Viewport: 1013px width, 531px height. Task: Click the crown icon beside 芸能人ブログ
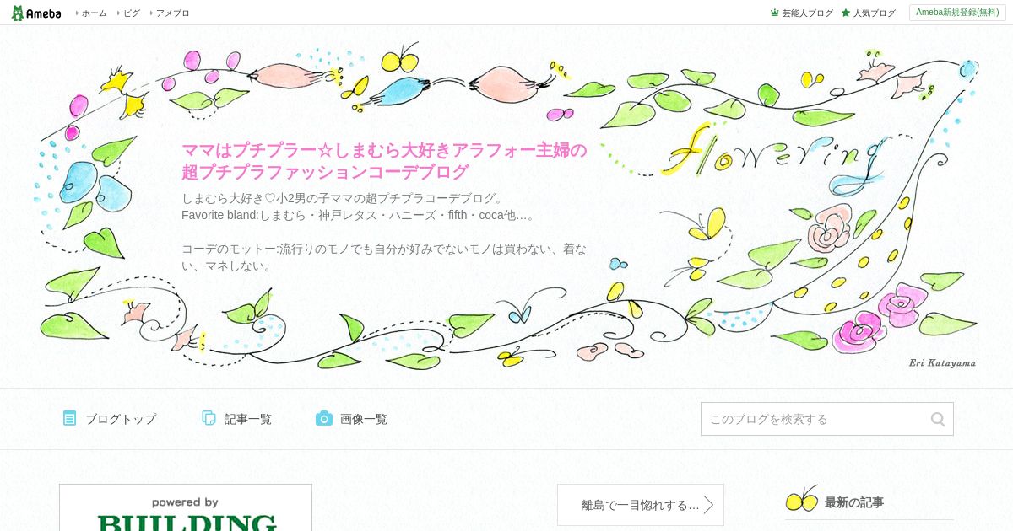tap(774, 13)
